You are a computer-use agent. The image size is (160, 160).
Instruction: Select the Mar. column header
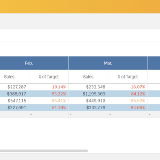108,63
